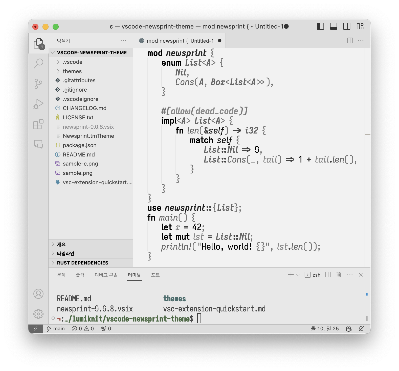Viewport: 399px width, 371px height.
Task: Open CHANGELOG.md file
Action: click(x=91, y=108)
